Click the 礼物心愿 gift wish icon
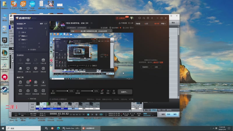The image size is (233, 131). (43, 60)
